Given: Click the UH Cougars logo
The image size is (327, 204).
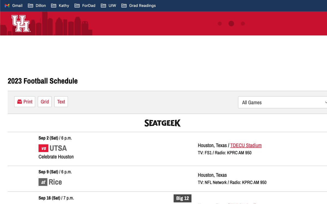Looking at the screenshot, I should [20, 24].
